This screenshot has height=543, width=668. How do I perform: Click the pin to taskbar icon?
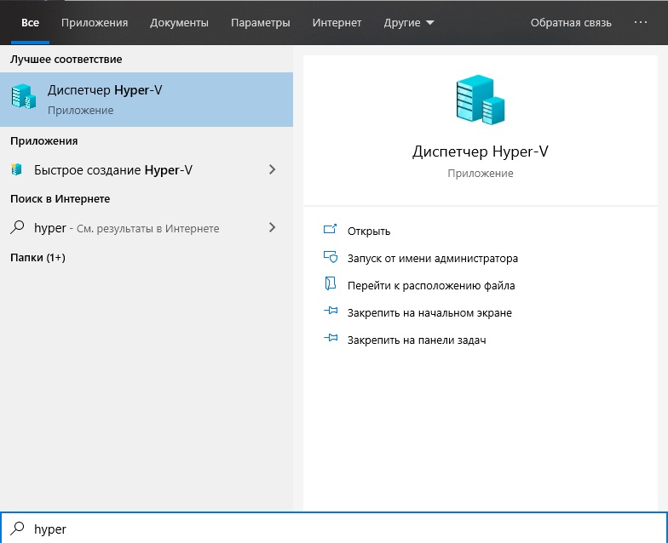pyautogui.click(x=331, y=340)
